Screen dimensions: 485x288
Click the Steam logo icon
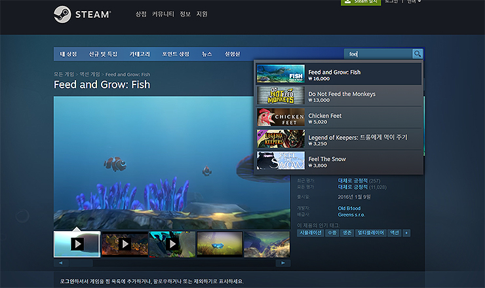click(x=62, y=14)
